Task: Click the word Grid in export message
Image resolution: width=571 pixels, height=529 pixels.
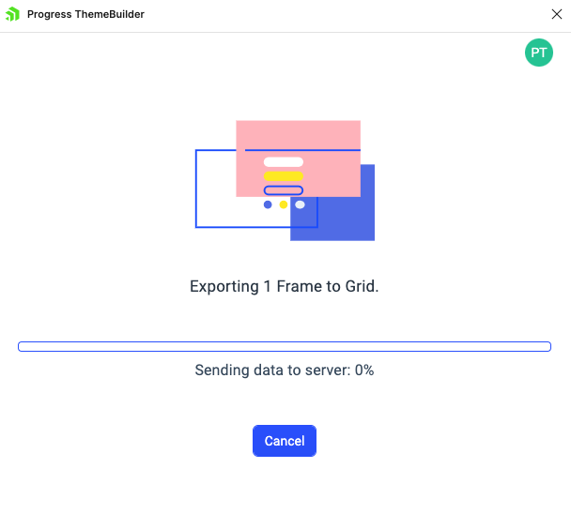Action: [362, 286]
